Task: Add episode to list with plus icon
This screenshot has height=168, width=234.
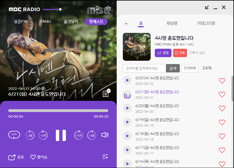Action: [x=106, y=94]
